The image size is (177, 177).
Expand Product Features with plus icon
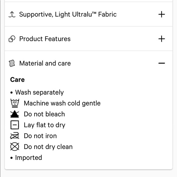pyautogui.click(x=162, y=39)
